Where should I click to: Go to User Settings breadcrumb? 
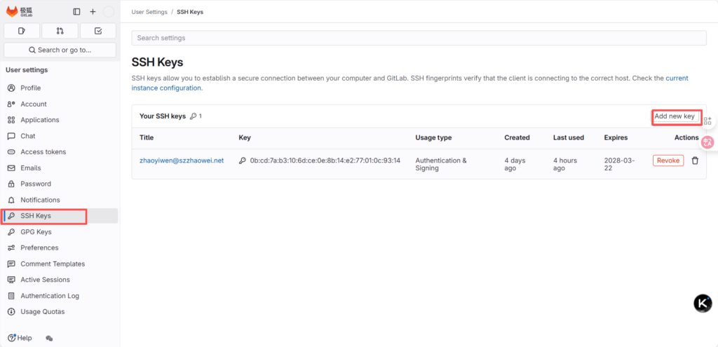pos(150,12)
